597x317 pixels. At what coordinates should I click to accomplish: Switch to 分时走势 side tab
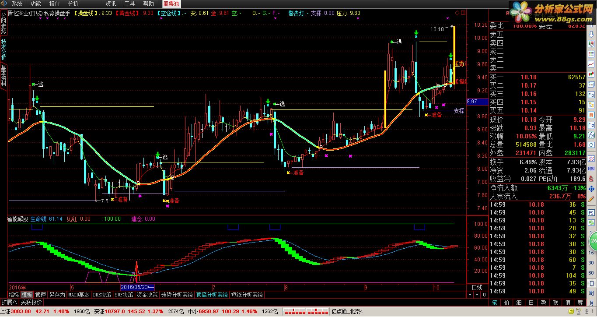click(3, 24)
